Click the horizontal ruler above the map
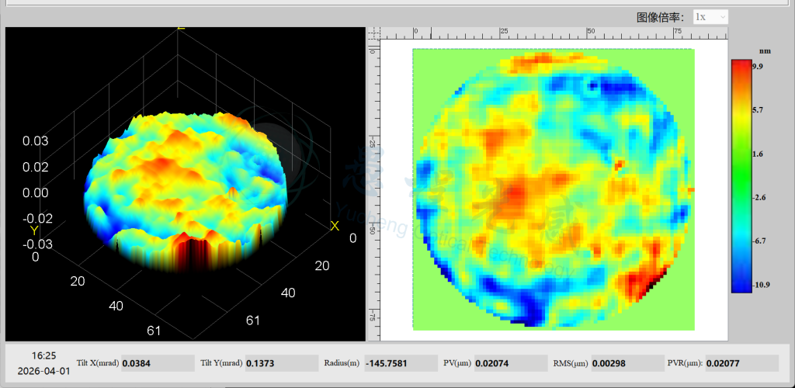 coord(554,33)
